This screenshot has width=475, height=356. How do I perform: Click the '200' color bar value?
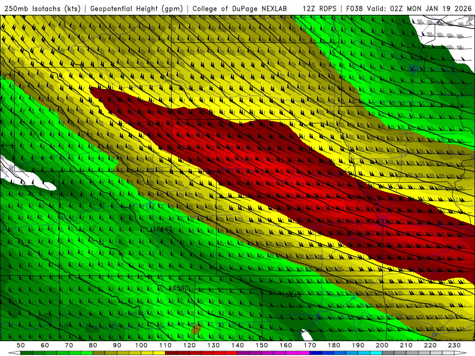click(x=382, y=345)
